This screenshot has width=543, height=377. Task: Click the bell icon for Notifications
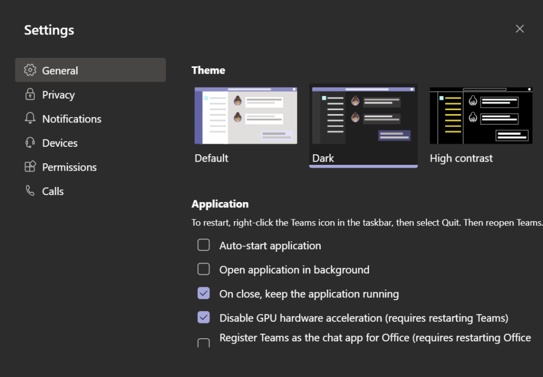[30, 118]
